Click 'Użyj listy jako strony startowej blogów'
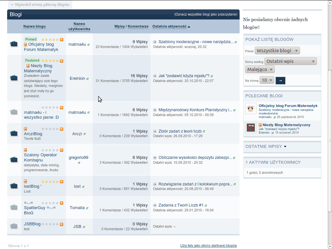Viewport: 332px width, 249px height. [x=208, y=245]
